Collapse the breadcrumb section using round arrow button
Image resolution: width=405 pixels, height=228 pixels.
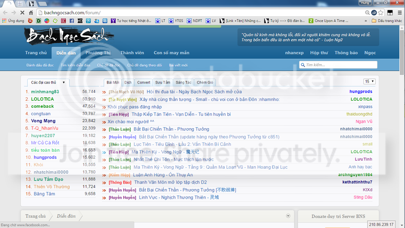pyautogui.click(x=288, y=216)
